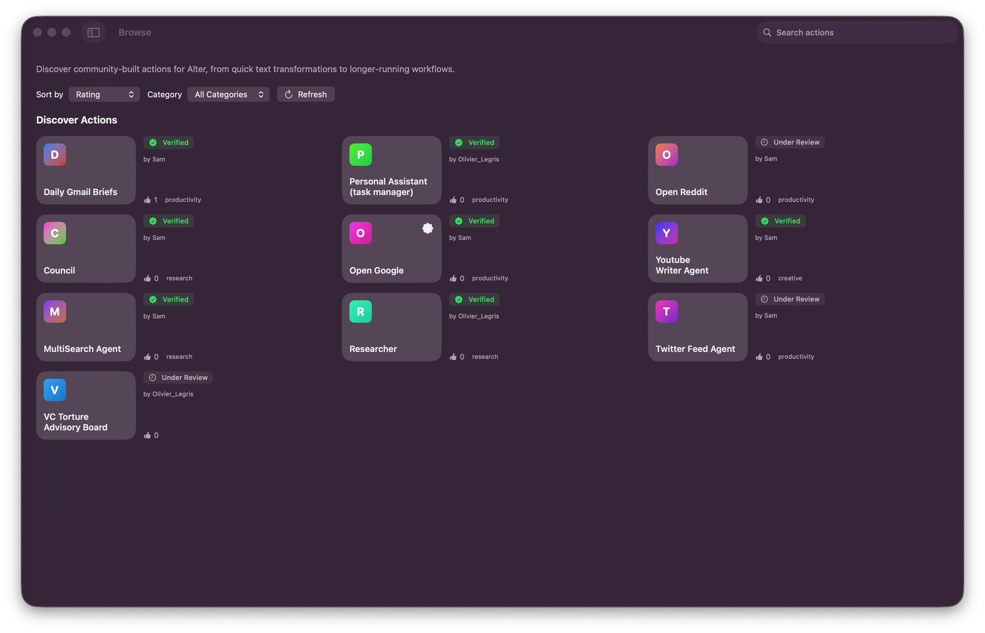985x633 pixels.
Task: Like Personal Assistant with thumbs-up
Action: (453, 200)
